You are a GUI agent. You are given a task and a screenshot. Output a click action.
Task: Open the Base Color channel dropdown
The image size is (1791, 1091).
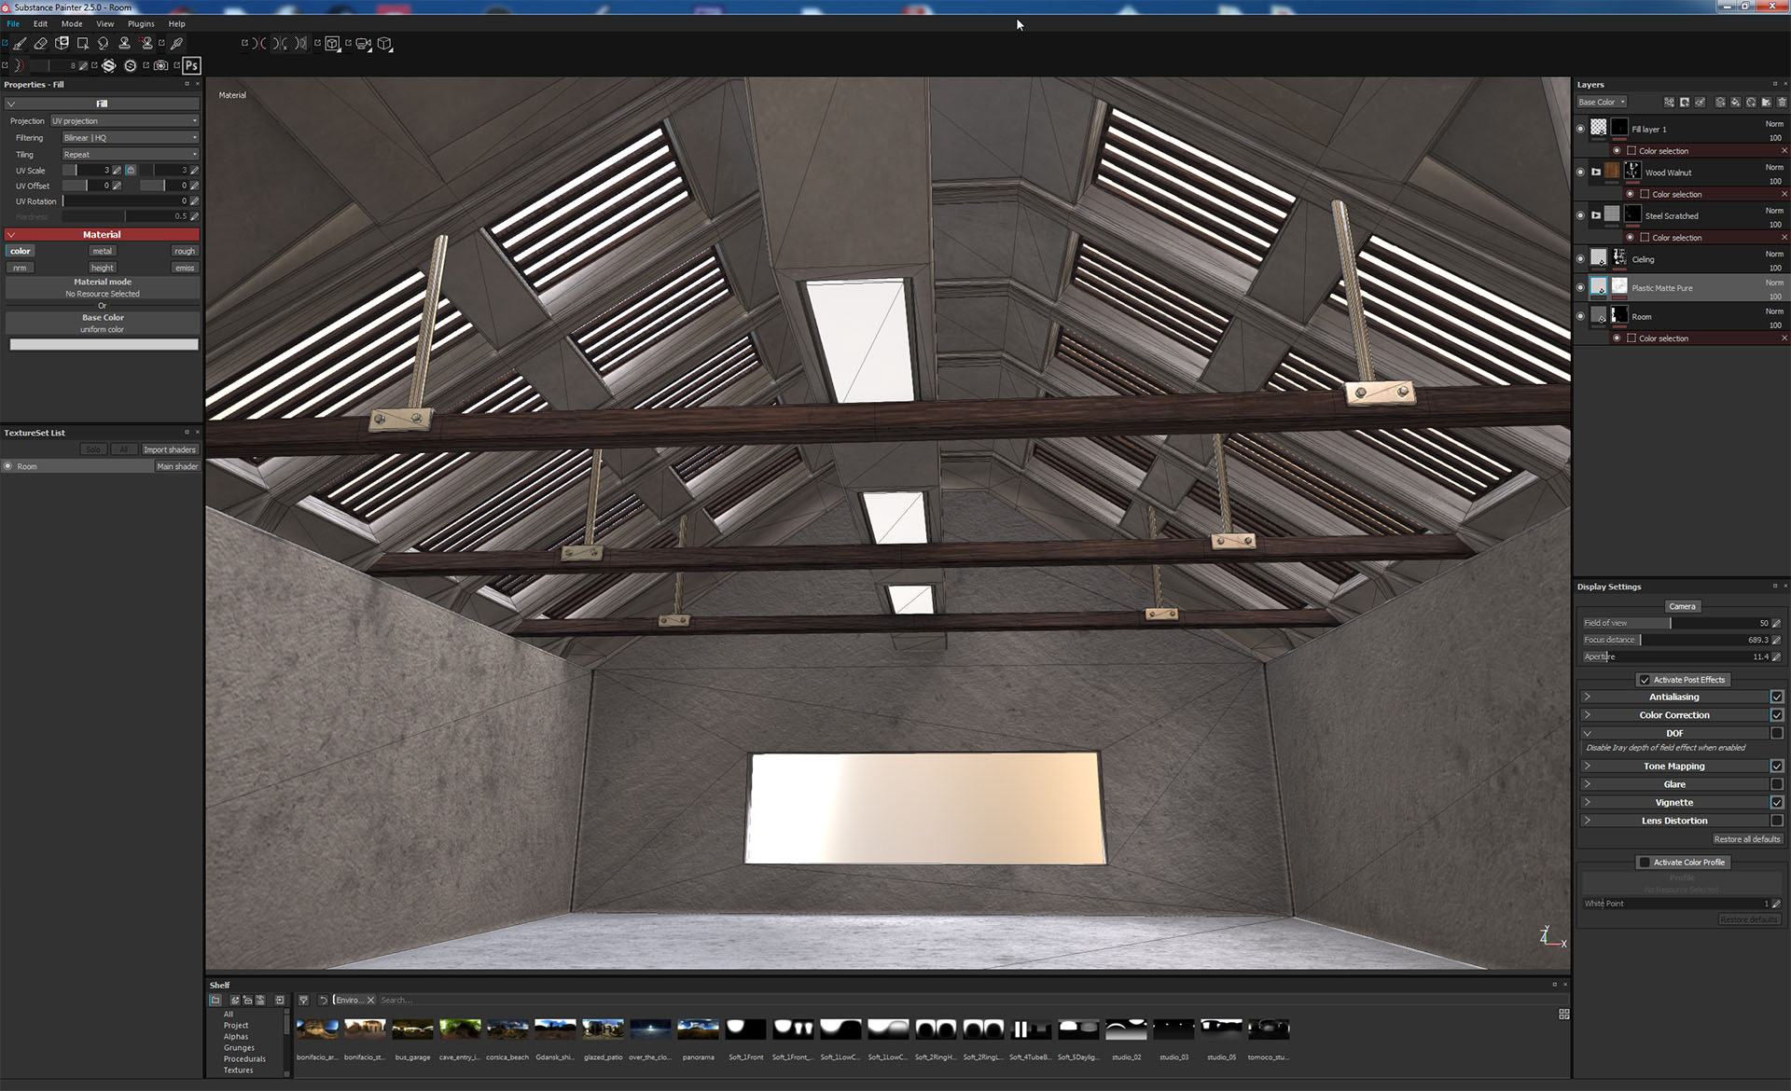1602,102
